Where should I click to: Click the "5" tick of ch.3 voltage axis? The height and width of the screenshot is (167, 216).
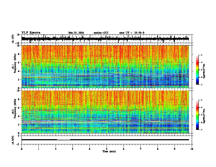(19, 136)
